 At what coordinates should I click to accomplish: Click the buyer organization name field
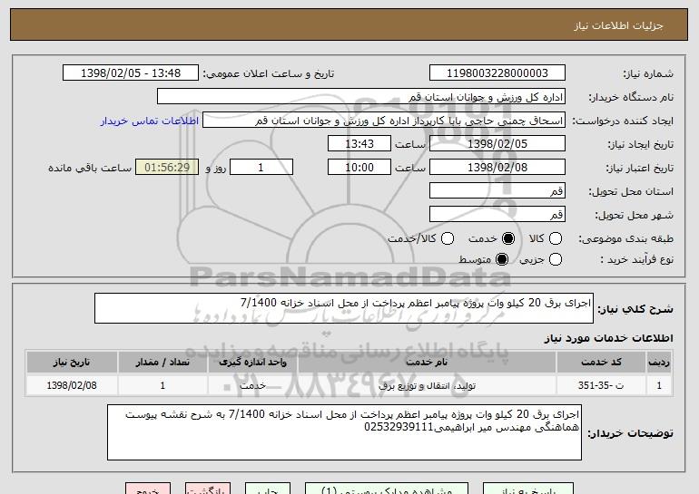[361, 97]
